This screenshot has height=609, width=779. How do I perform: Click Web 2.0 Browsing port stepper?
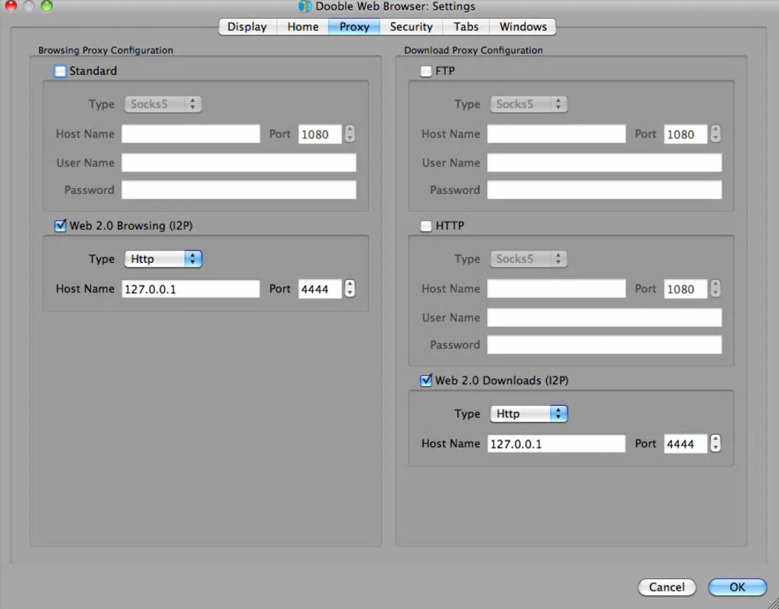[350, 289]
